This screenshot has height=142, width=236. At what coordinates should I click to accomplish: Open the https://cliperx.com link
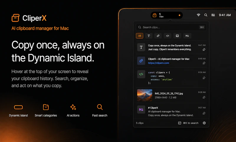point(158,63)
